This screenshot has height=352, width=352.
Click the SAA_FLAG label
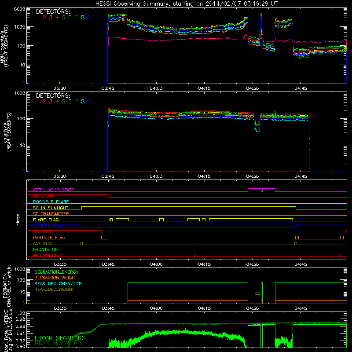click(43, 232)
